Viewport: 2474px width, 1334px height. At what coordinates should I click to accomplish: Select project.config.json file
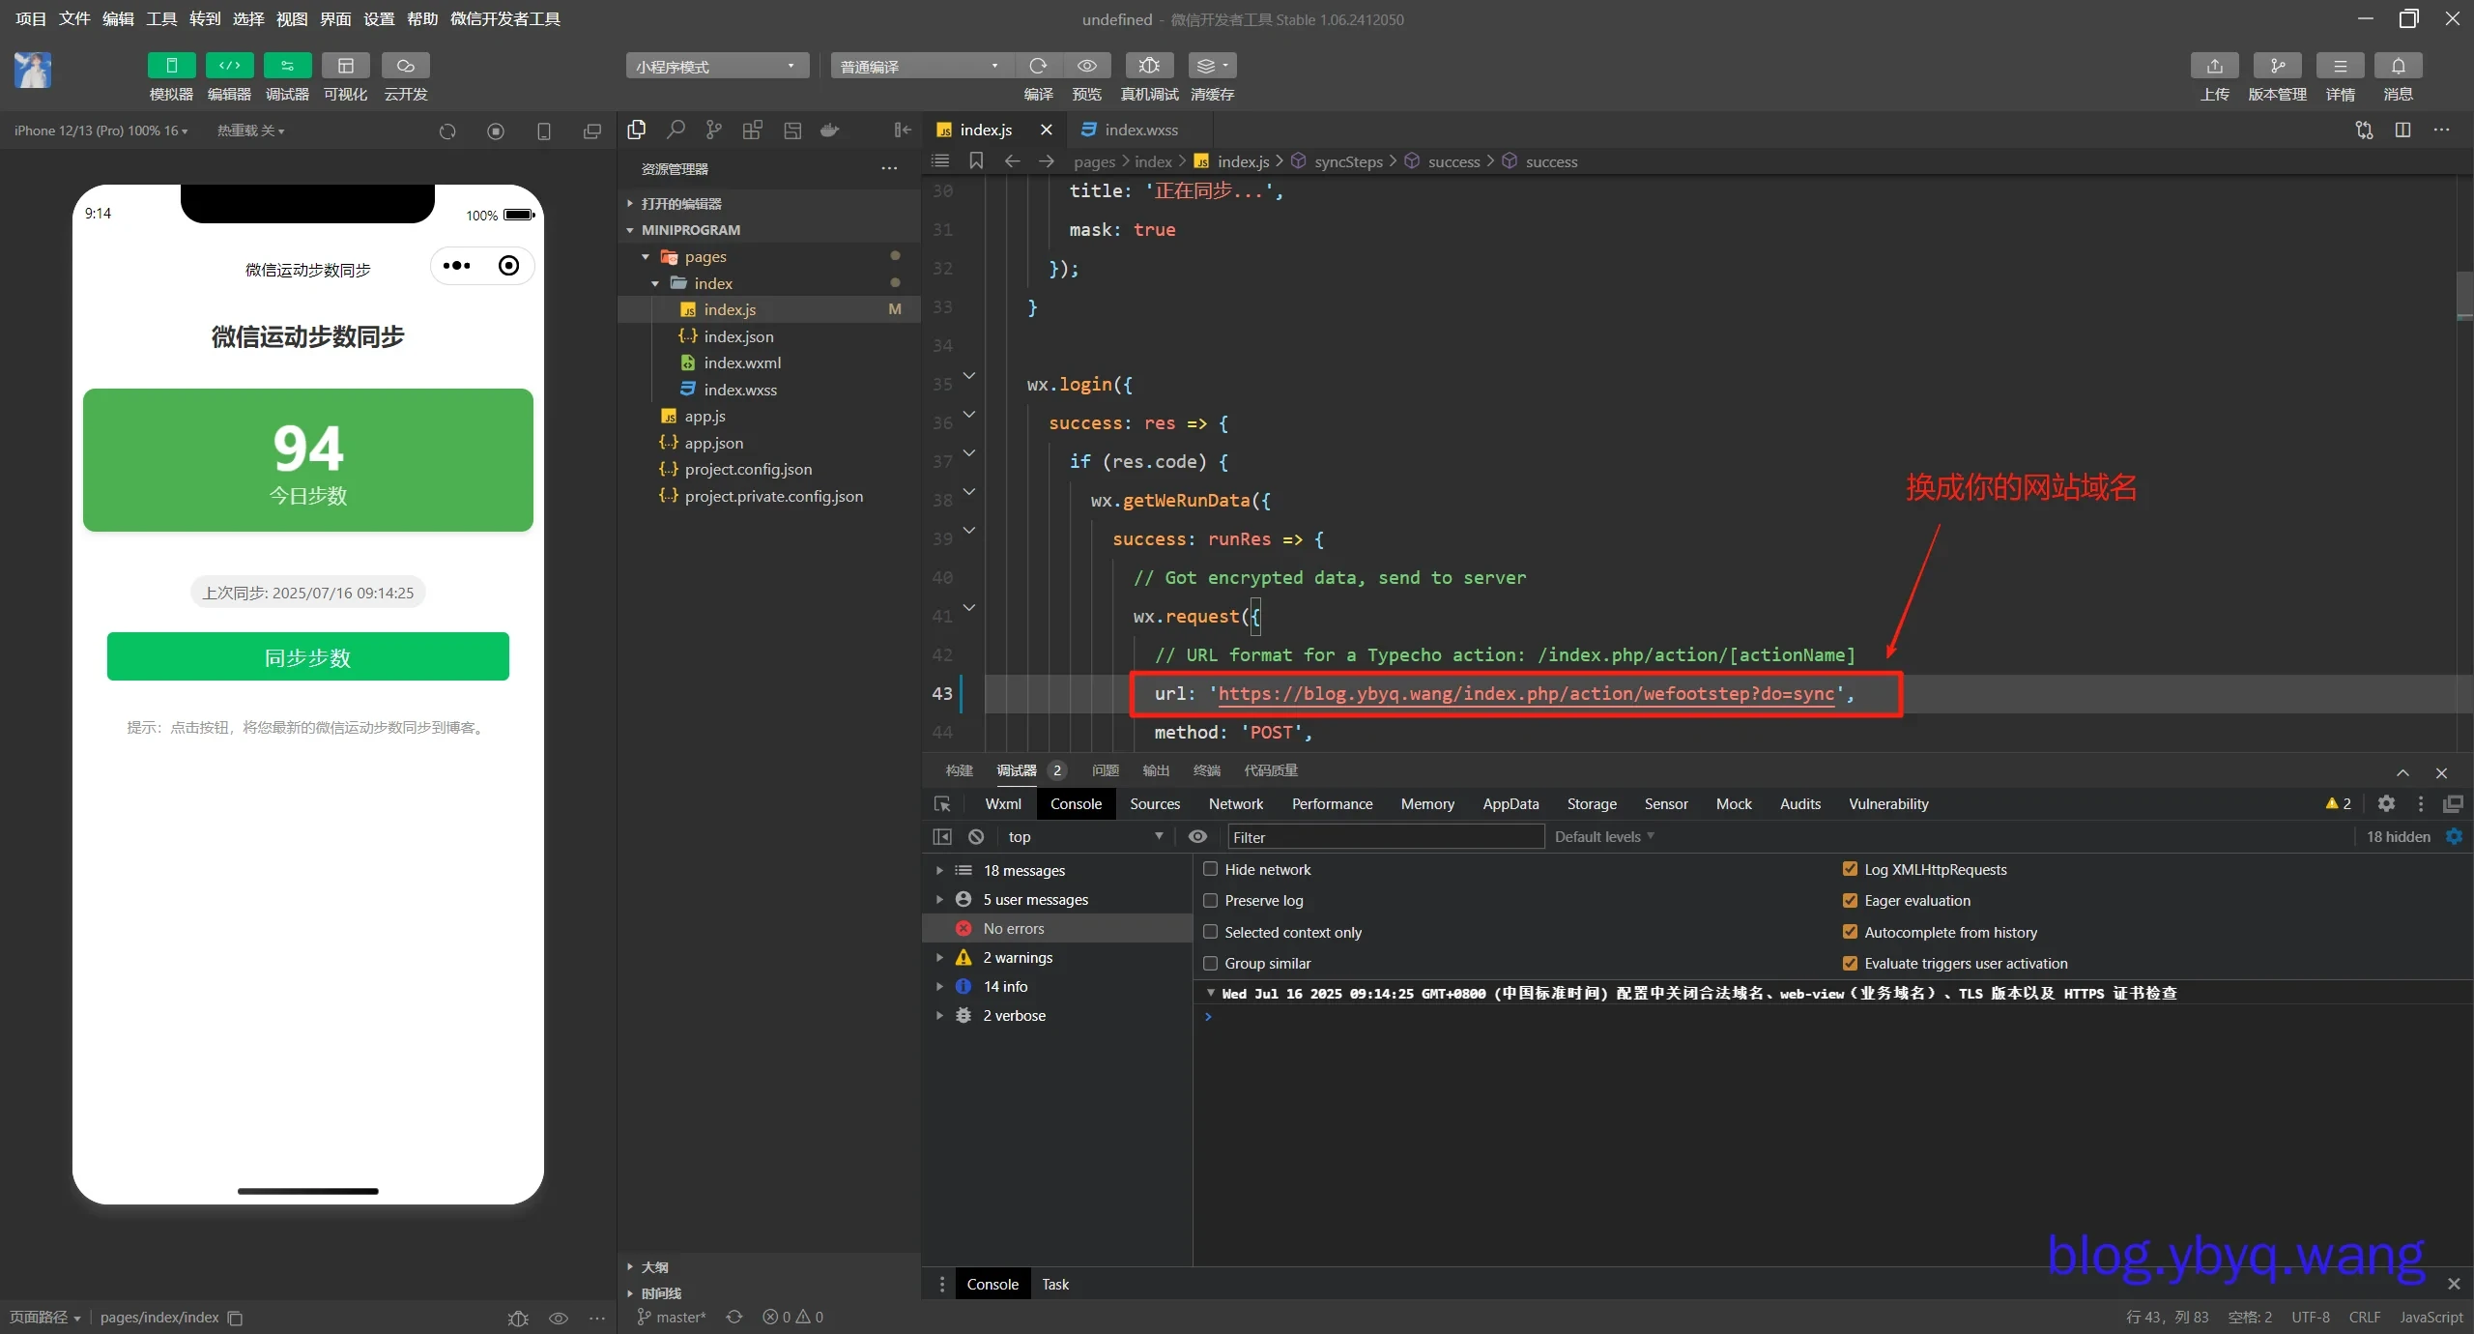tap(768, 469)
